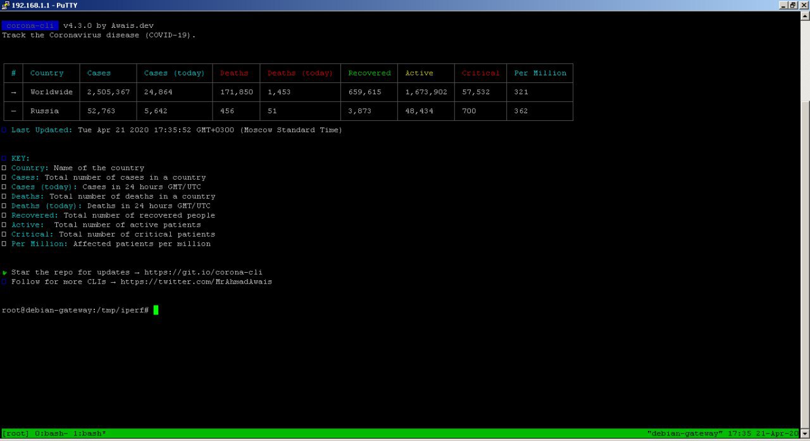810x441 pixels.
Task: Click the Russia row label
Action: point(44,111)
